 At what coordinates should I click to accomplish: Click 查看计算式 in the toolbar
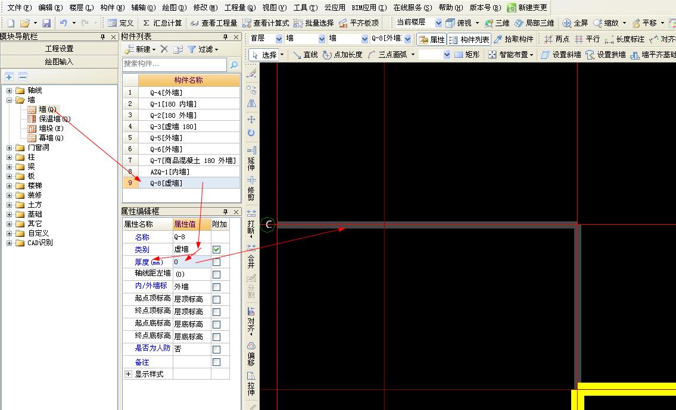tap(265, 23)
